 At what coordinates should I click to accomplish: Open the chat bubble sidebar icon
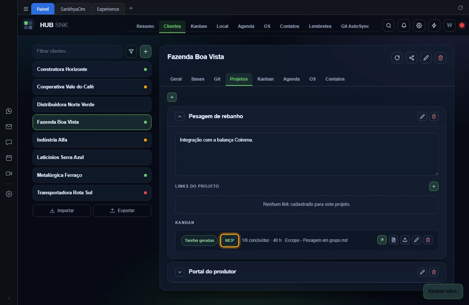(9, 142)
